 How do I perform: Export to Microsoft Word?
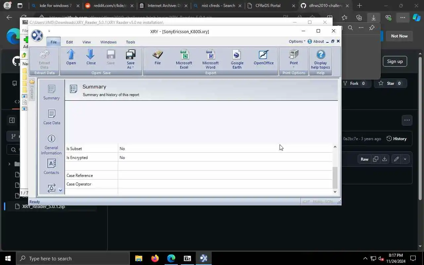(210, 59)
